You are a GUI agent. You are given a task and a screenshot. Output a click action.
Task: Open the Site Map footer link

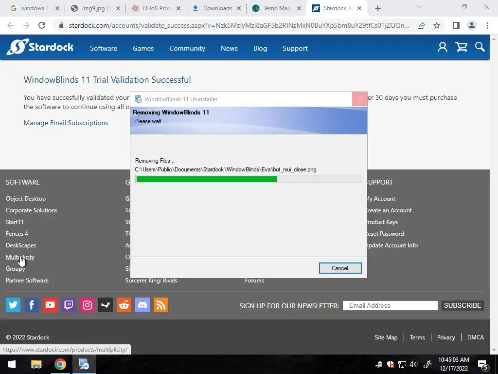(x=386, y=337)
